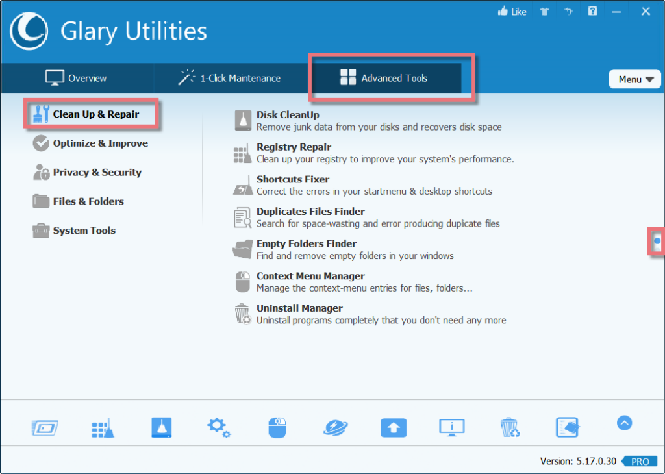This screenshot has height=474, width=665.
Task: Switch to the Advanced Tools tab
Action: pos(390,78)
